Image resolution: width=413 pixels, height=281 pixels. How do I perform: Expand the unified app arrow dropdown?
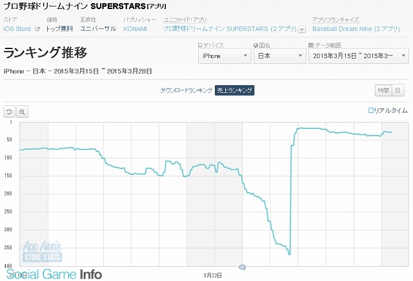[302, 29]
